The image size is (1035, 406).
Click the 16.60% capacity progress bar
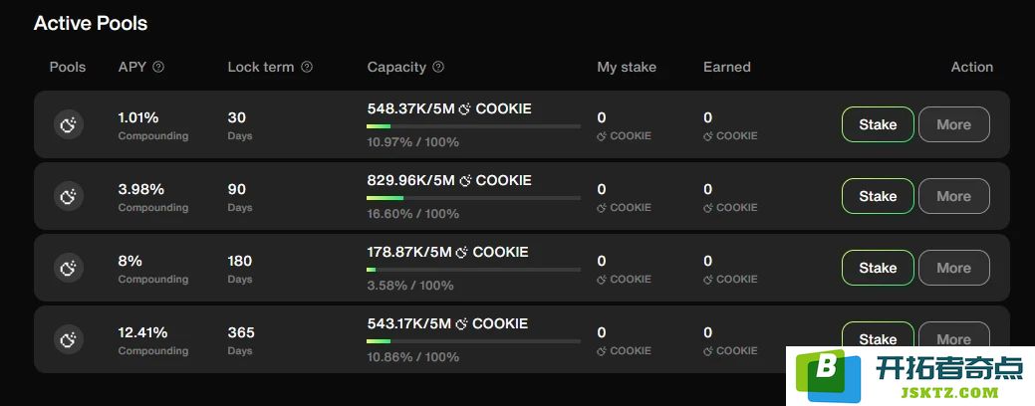474,198
